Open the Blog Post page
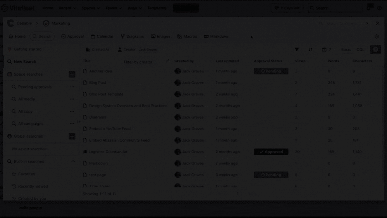 coord(98,83)
